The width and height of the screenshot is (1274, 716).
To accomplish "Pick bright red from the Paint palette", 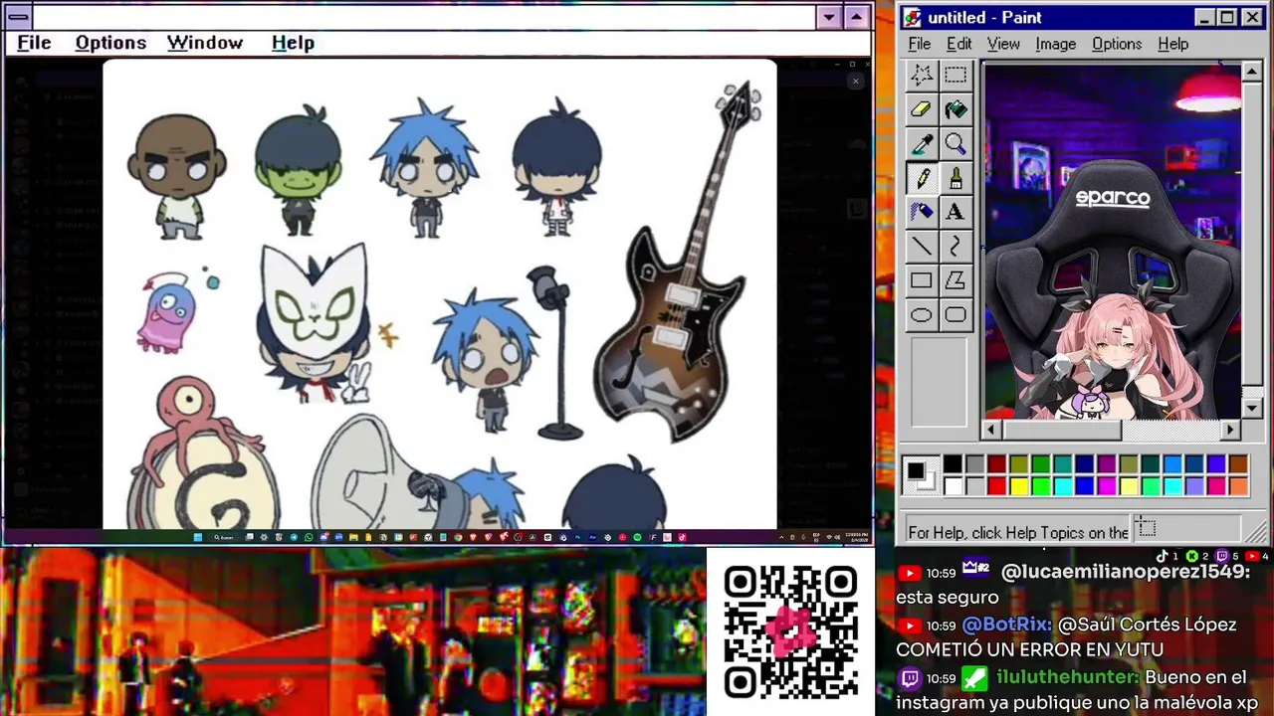I will 996,485.
